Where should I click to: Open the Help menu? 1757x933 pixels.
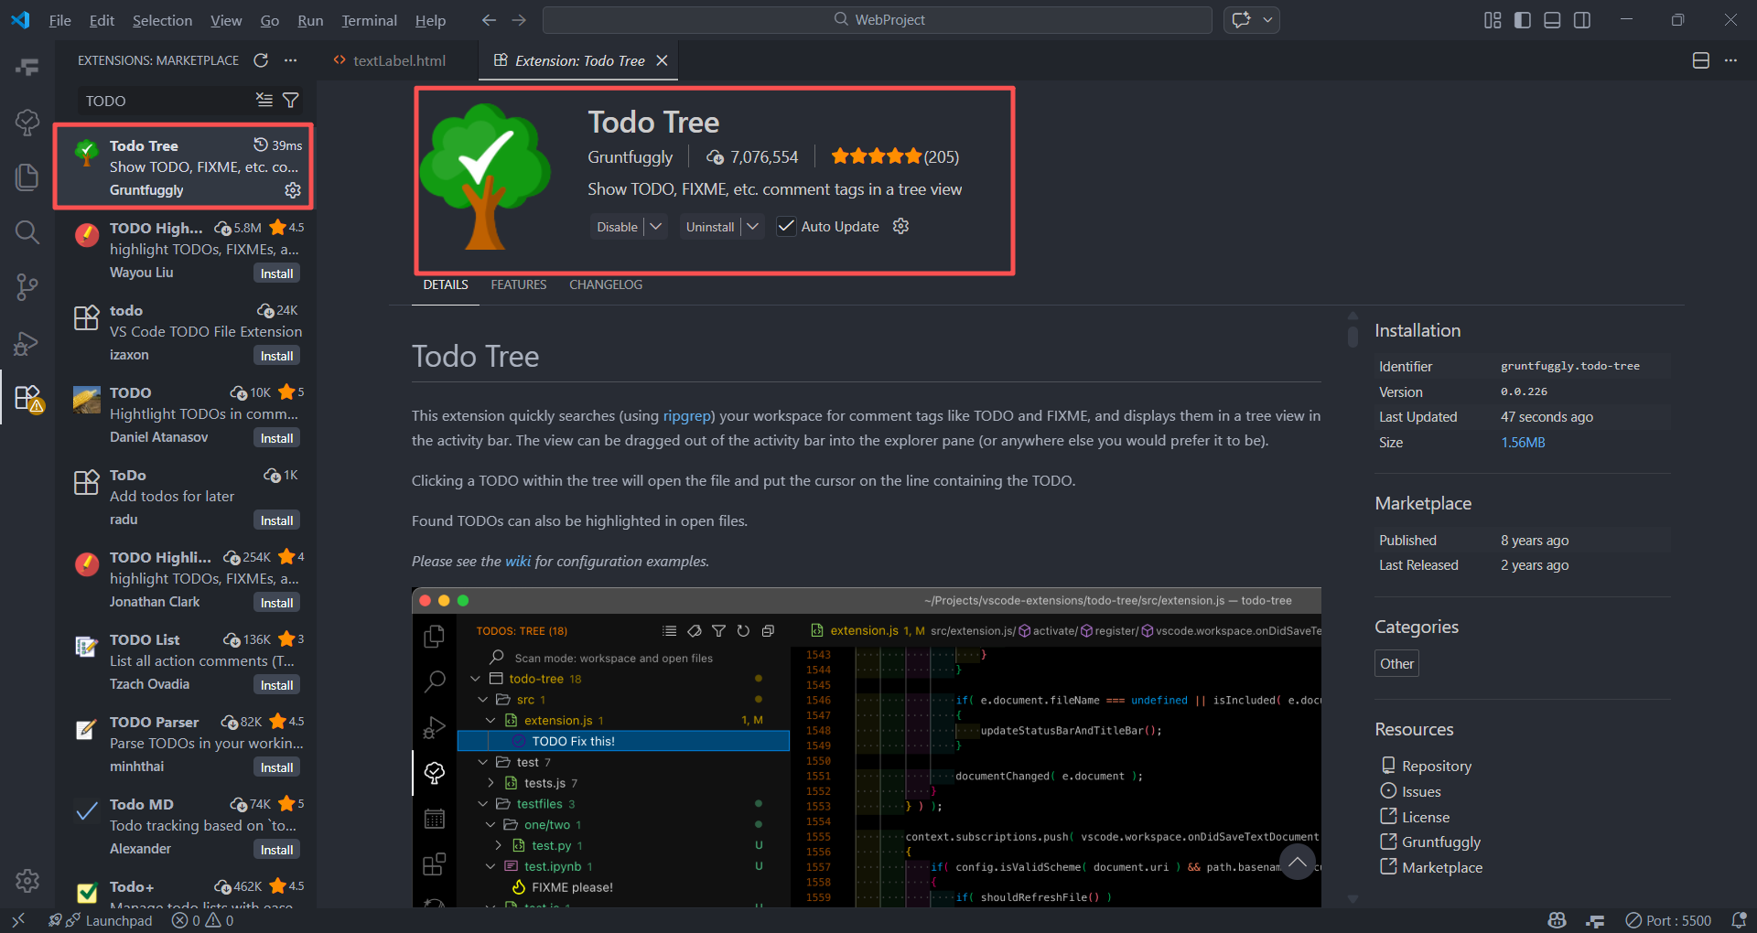pos(430,20)
